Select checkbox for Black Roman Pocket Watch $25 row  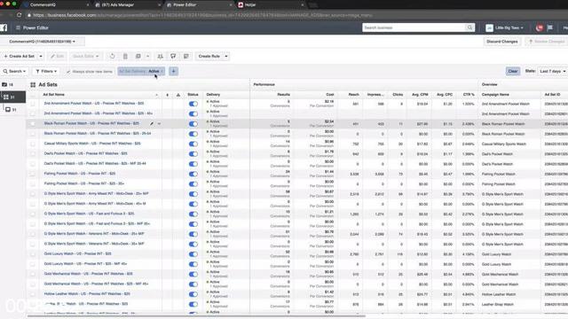coord(33,124)
